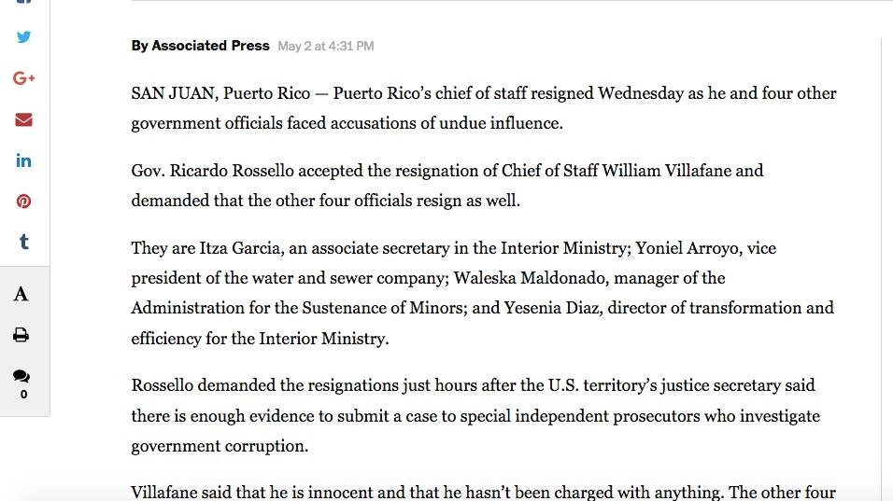Share article on Tumblr
The width and height of the screenshot is (893, 501).
[23, 242]
